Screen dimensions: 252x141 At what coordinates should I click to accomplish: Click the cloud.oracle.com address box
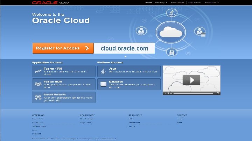pyautogui.click(x=124, y=48)
